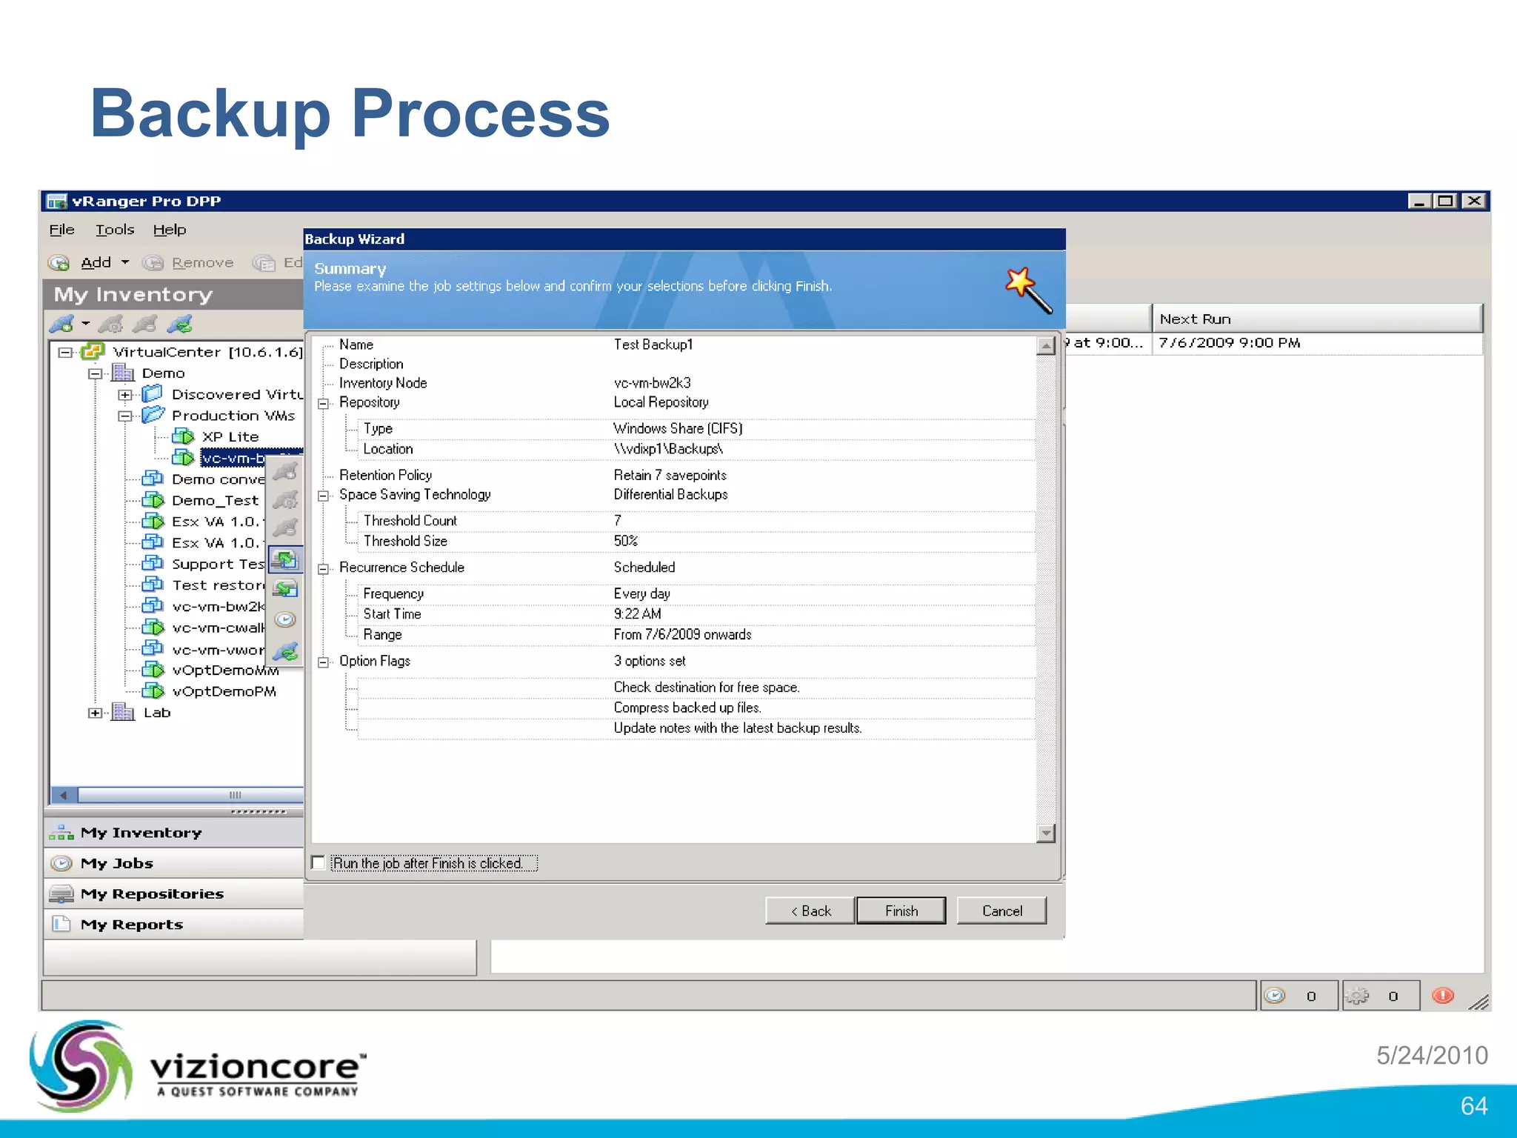This screenshot has width=1517, height=1138.
Task: Click the Differential Backups value
Action: click(670, 494)
